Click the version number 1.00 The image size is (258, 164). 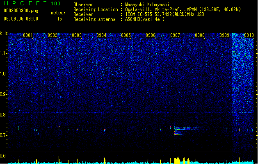(56, 3)
